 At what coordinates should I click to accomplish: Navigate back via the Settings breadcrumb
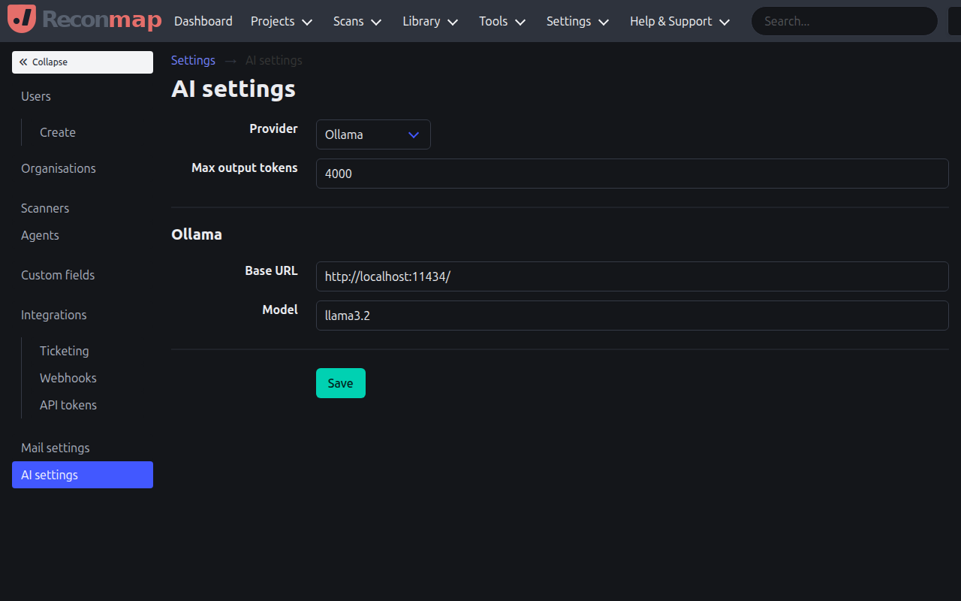tap(193, 60)
